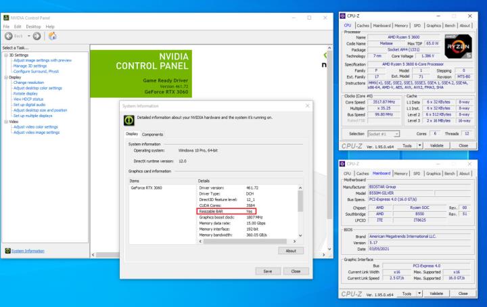Open Change resolution
This screenshot has height=307, width=487.
28,82
